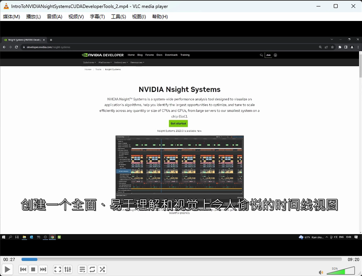The image size is (362, 276).
Task: Open the 字幕(T) menu
Action: pos(97,17)
